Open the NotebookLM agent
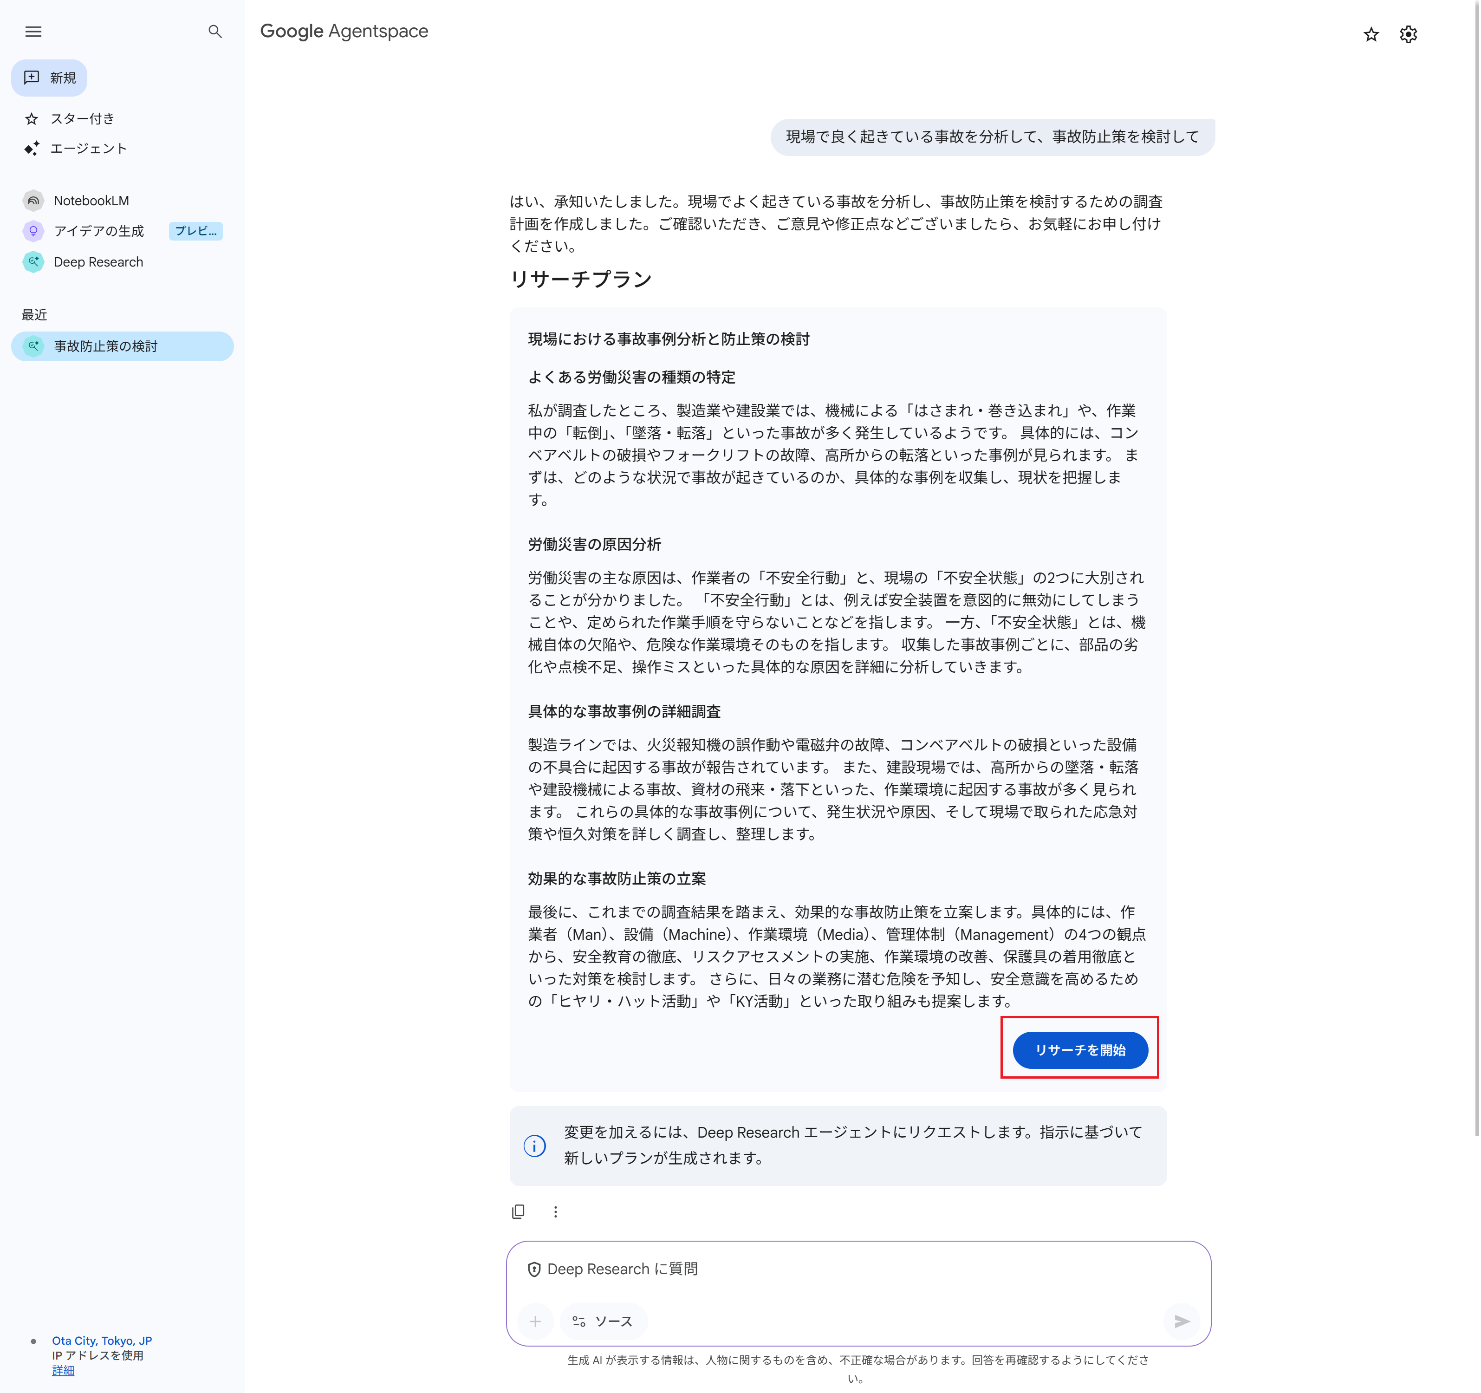Screen dimensions: 1481x1393 coord(91,201)
